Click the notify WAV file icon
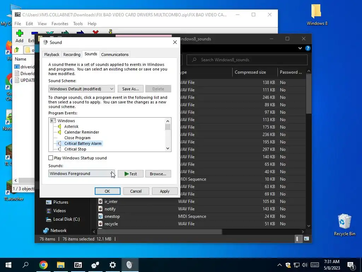Viewport: 362px width, 272px height. click(100, 209)
